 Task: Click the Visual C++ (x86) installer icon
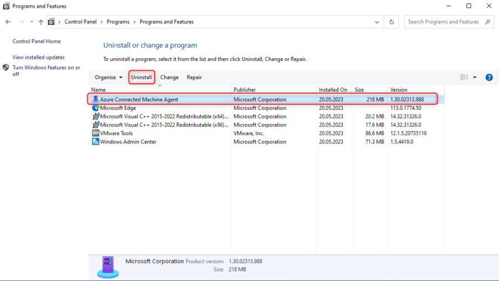(x=95, y=125)
